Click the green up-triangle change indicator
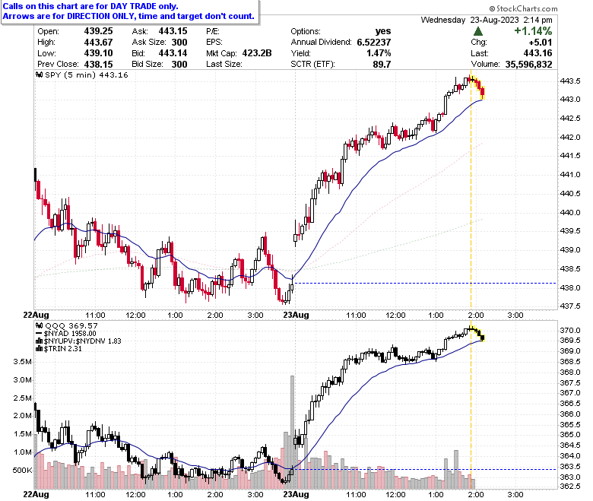This screenshot has width=593, height=501. [x=477, y=31]
